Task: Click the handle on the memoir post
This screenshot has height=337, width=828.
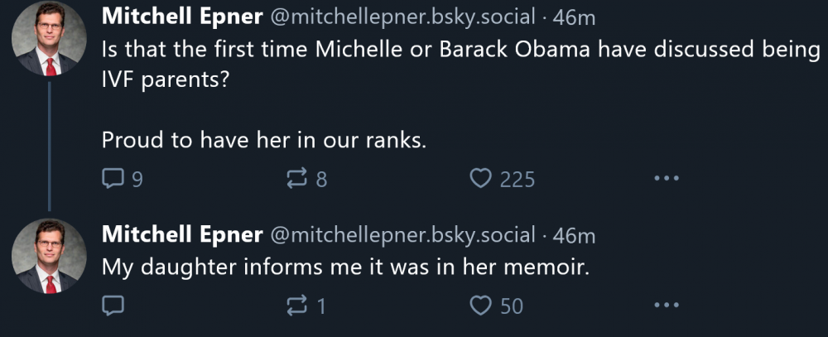Action: (402, 234)
